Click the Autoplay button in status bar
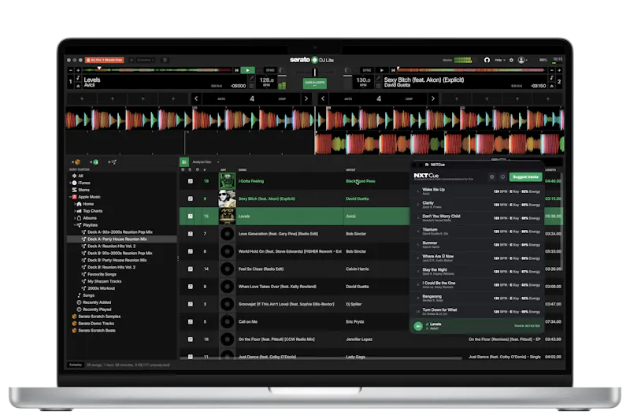Image resolution: width=630 pixels, height=415 pixels. 75,365
